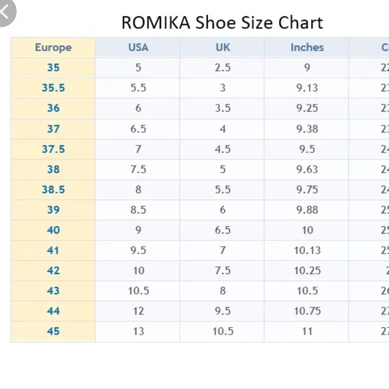Screen dimensions: 389x389
Task: Click USA value in Europe 35 row
Action: point(138,68)
